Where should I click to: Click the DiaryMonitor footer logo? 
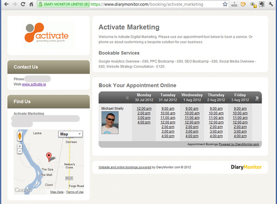tap(246, 167)
